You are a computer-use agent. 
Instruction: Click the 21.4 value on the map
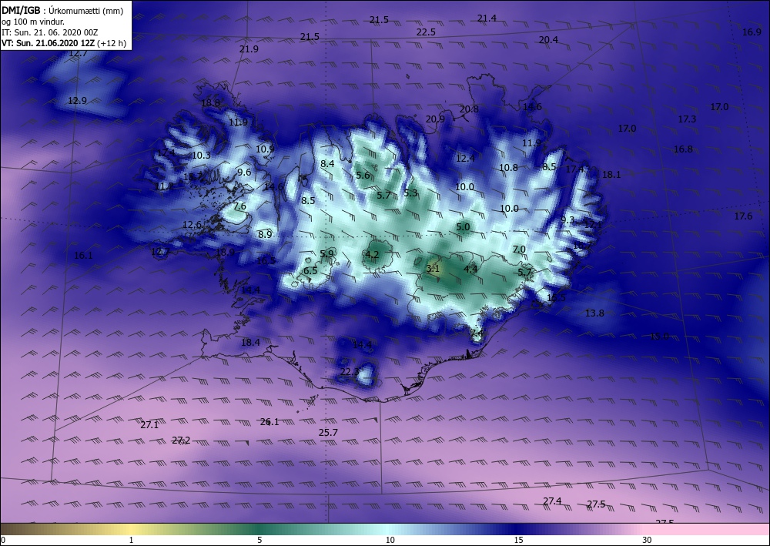click(x=487, y=18)
